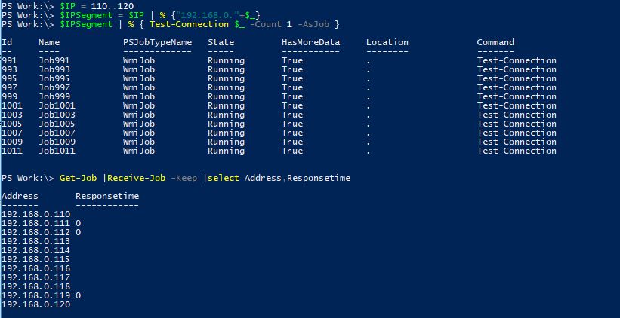Select the $IPSegment variable on second line
Viewport: 620px width, 318px height.
pos(86,15)
